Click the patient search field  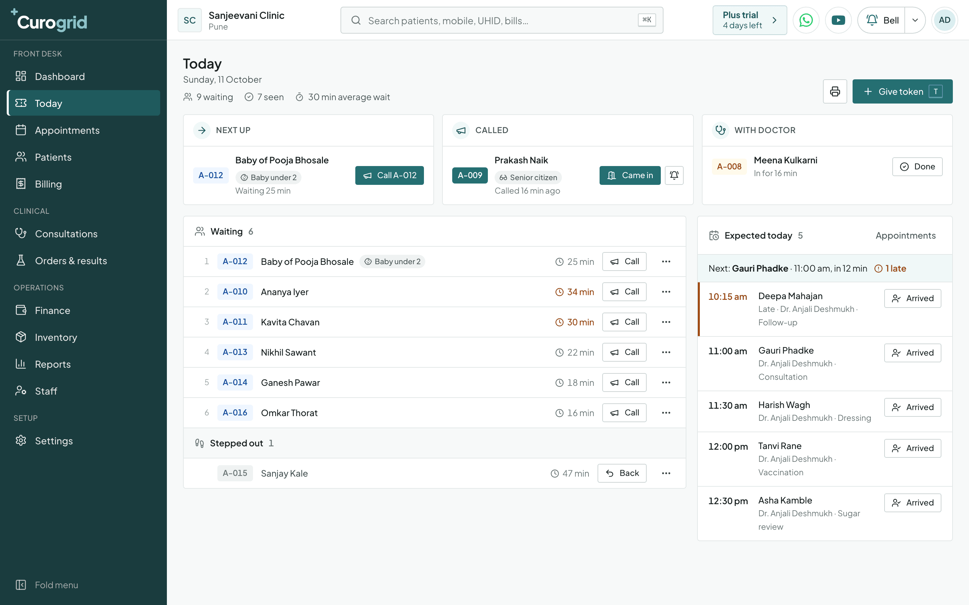coord(502,21)
